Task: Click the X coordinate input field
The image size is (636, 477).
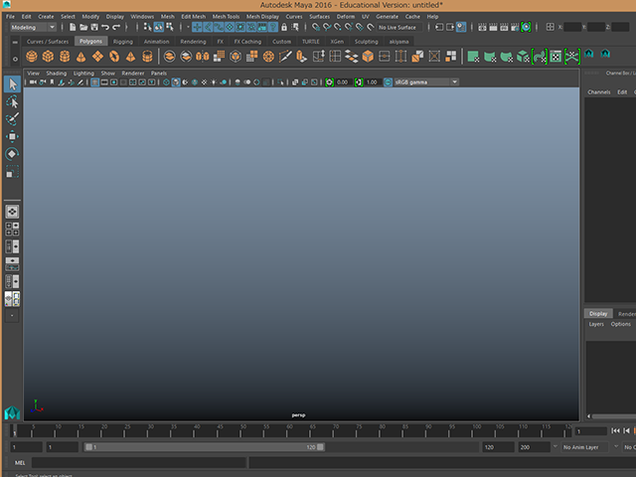Action: pyautogui.click(x=572, y=27)
